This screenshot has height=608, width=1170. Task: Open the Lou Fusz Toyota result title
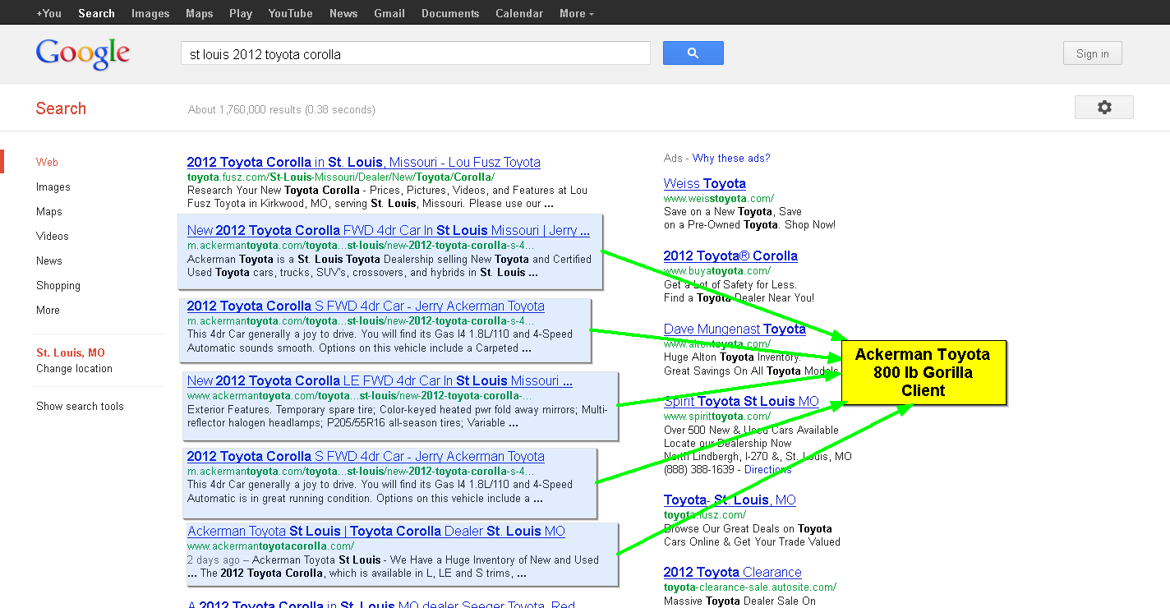tap(363, 162)
